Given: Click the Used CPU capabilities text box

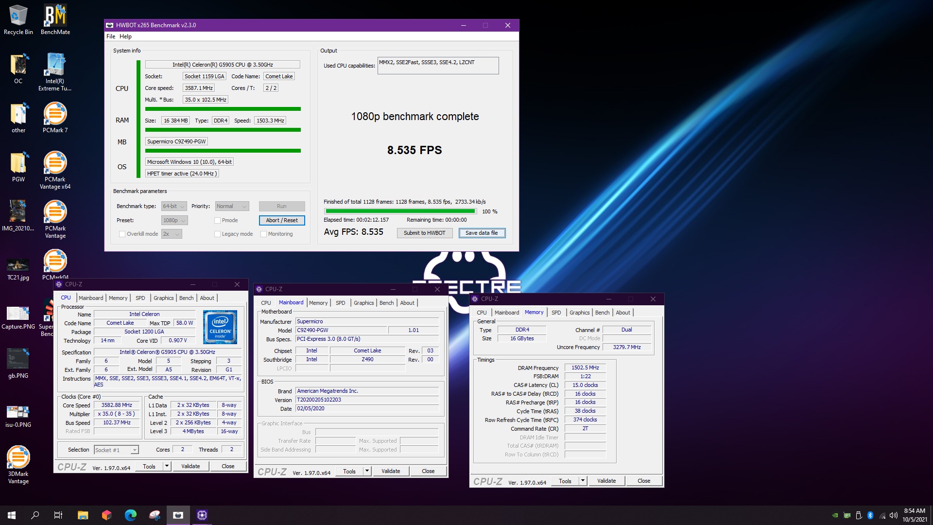Looking at the screenshot, I should coord(438,66).
